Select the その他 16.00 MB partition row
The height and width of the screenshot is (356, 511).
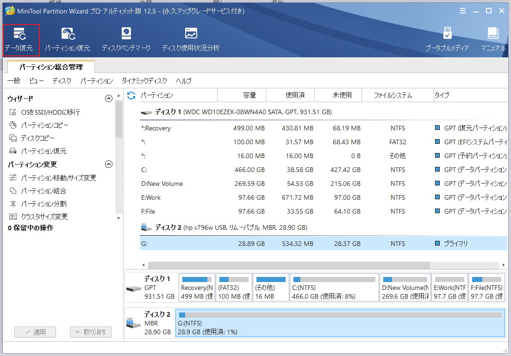pos(323,156)
